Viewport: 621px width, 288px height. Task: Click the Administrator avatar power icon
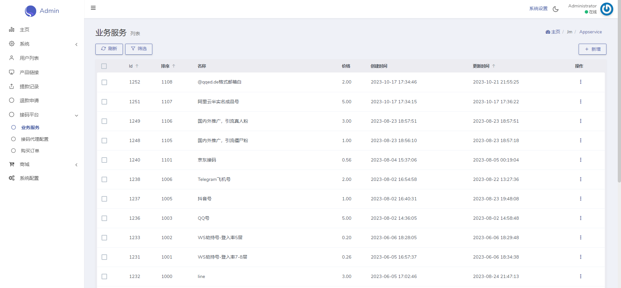(606, 9)
